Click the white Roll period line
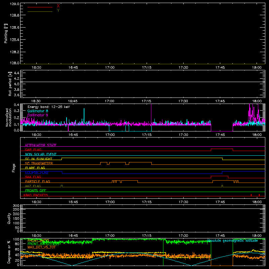The image size is (269, 269). click(143, 82)
